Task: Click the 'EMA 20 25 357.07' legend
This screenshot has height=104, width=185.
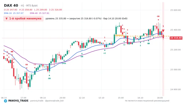Action: tap(14, 13)
